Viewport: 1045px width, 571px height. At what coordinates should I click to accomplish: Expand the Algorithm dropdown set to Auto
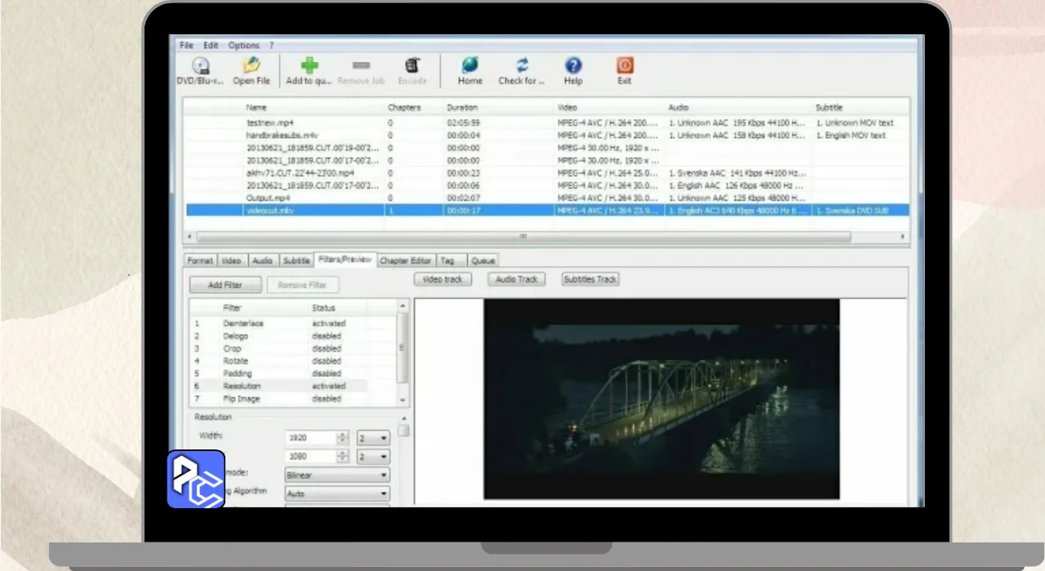[336, 494]
